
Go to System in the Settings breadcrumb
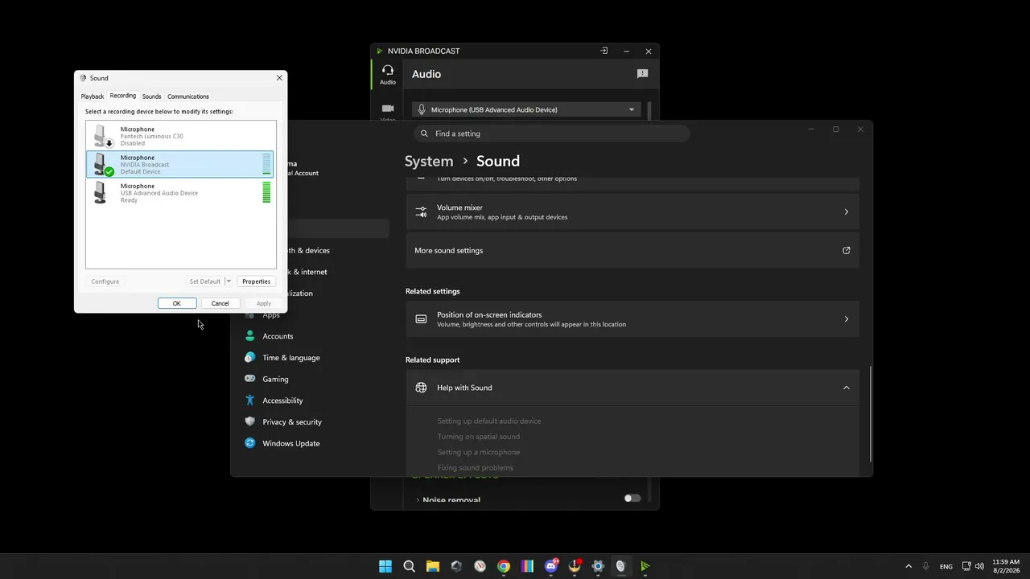[x=429, y=161]
